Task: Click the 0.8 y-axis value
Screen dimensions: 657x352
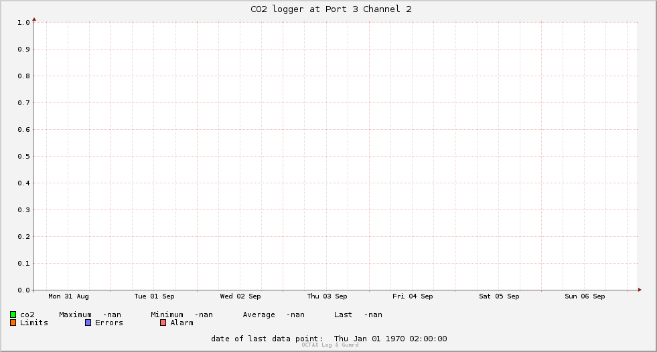Action: 23,76
